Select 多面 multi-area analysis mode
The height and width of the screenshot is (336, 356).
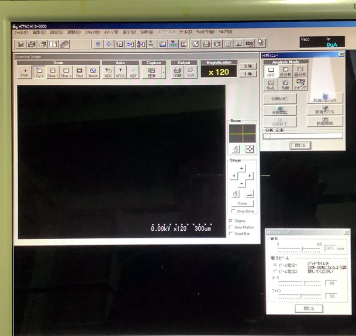285,85
